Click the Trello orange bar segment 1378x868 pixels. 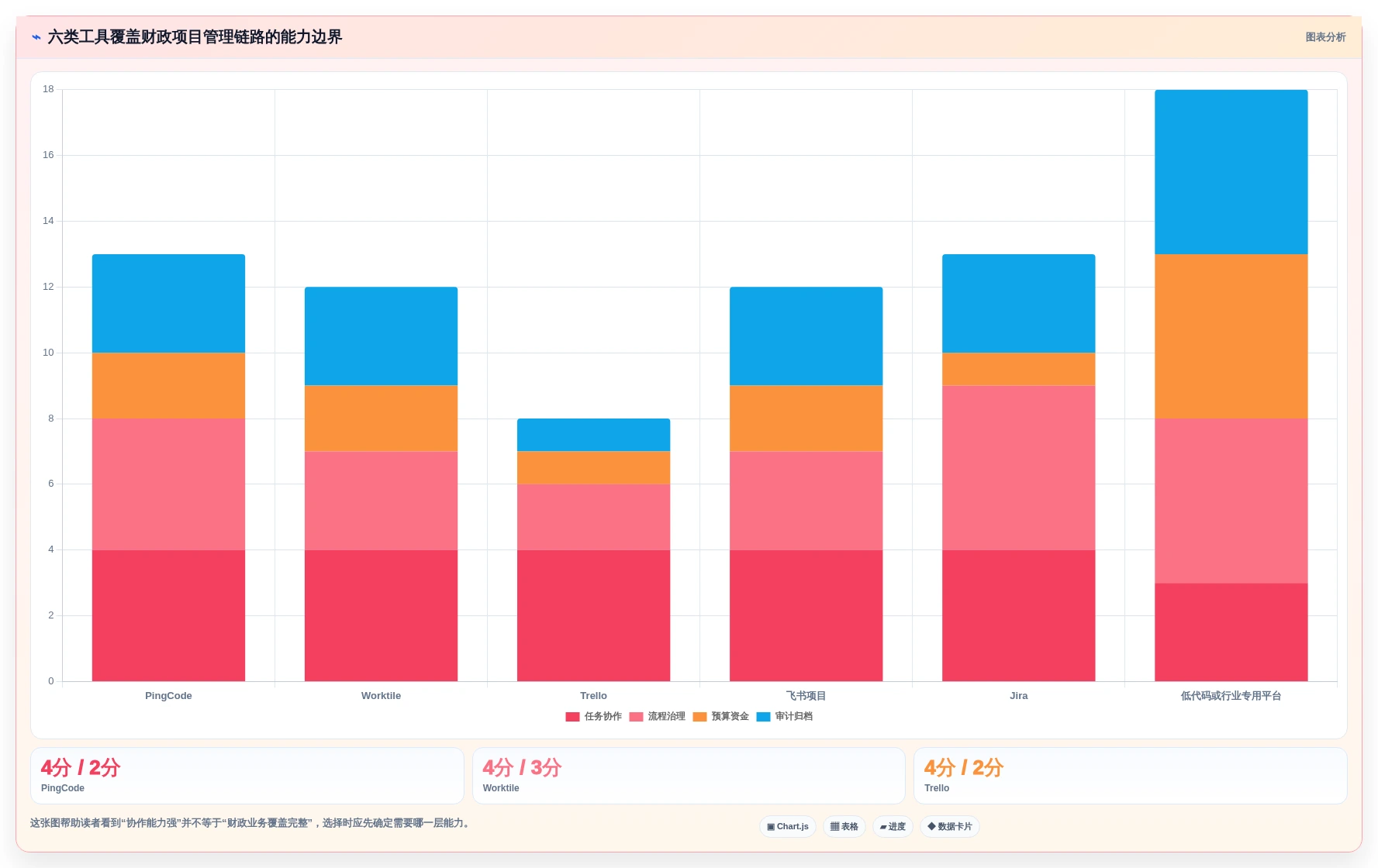click(x=593, y=468)
